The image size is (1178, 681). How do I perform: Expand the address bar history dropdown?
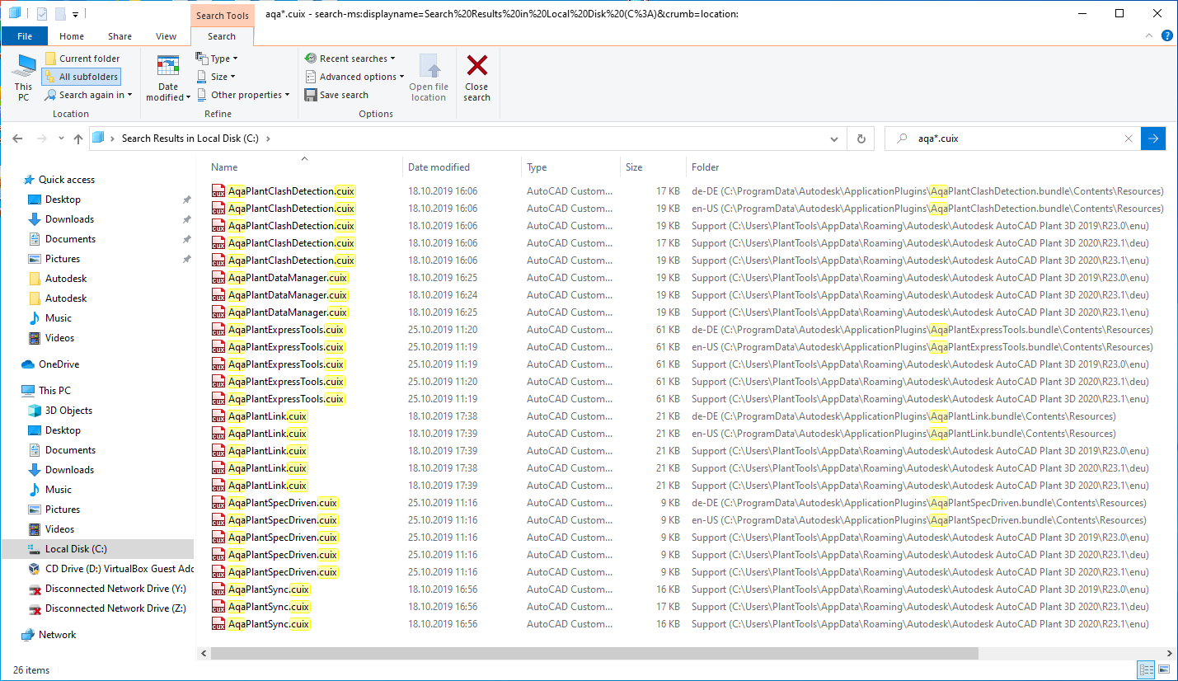(x=836, y=139)
